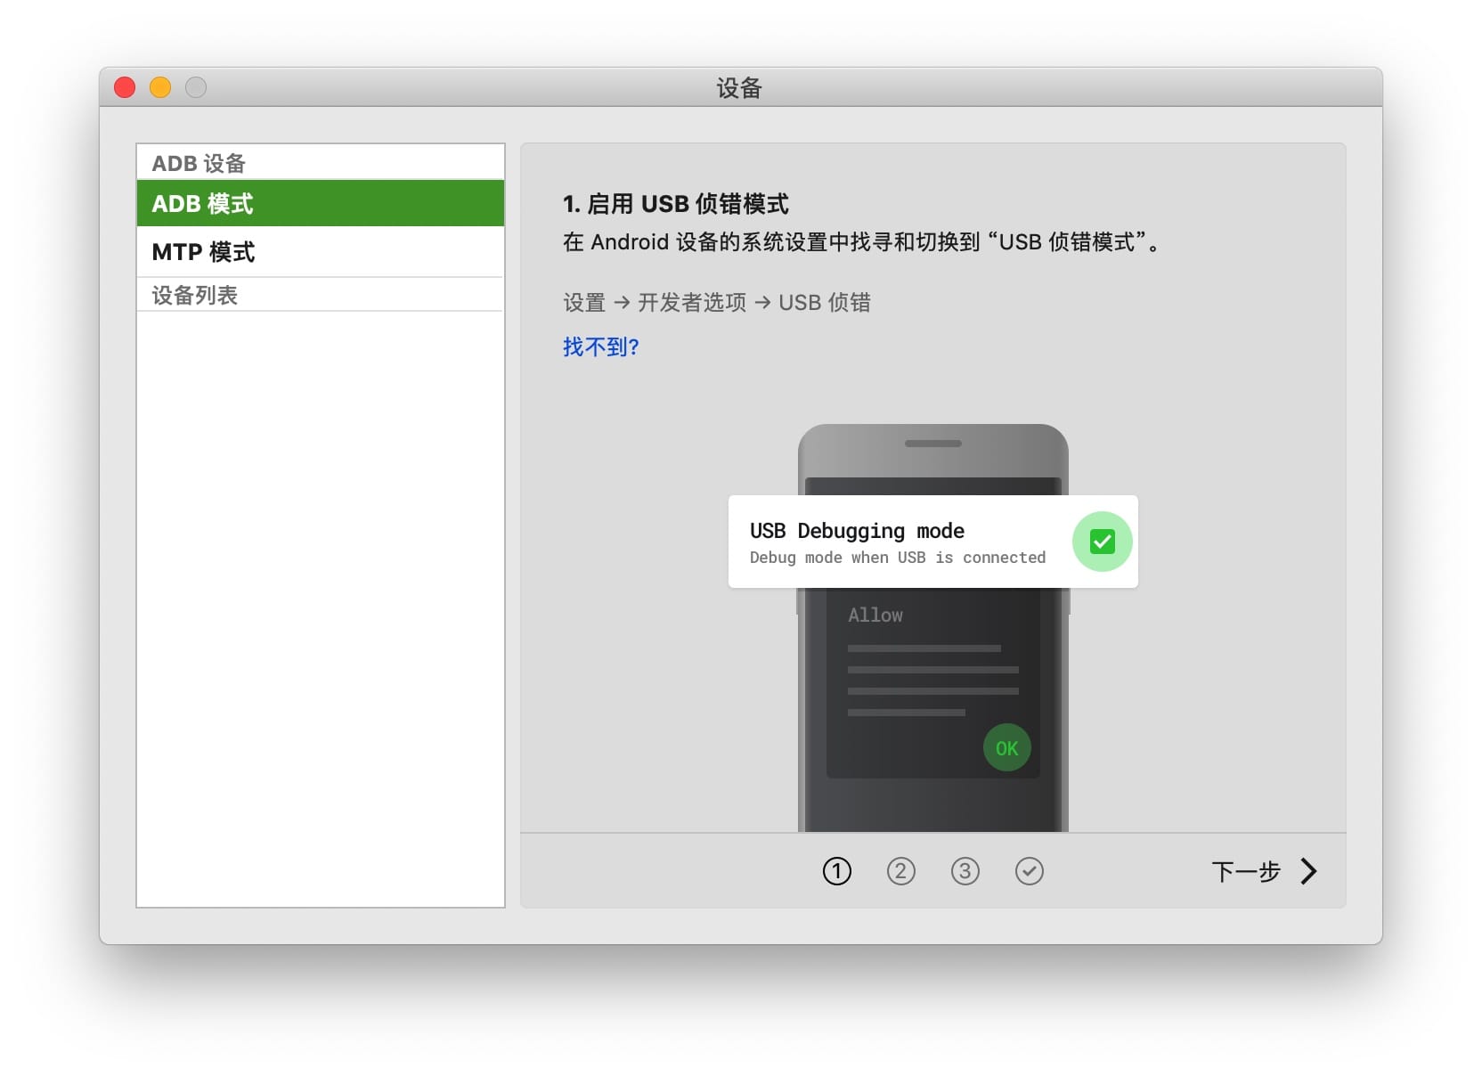Click the Android 设备 instruction sentence
The image size is (1482, 1076).
(862, 242)
